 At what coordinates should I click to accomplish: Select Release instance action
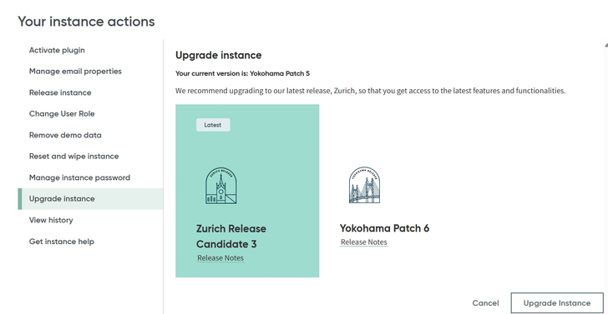(x=60, y=92)
